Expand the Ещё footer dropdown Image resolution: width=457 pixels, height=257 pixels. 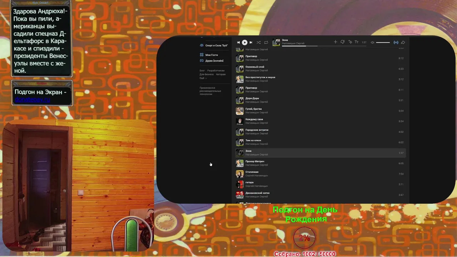point(203,78)
